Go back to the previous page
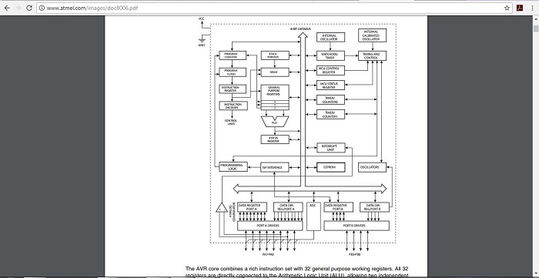The width and height of the screenshot is (539, 278). [7, 8]
